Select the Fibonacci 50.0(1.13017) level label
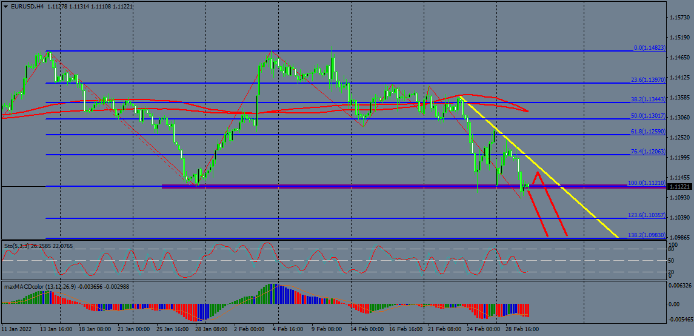The image size is (694, 336). click(x=648, y=116)
